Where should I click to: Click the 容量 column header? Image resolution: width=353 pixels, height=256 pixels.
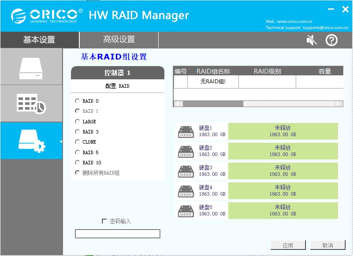pos(324,71)
